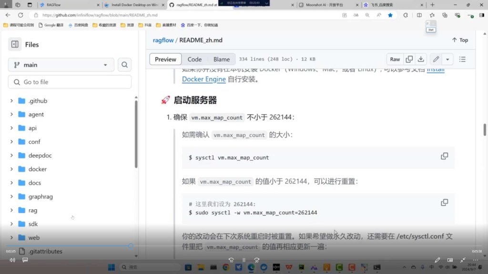Open File Explorer from taskbar
Viewport: 488px width, 274px height.
[201, 267]
